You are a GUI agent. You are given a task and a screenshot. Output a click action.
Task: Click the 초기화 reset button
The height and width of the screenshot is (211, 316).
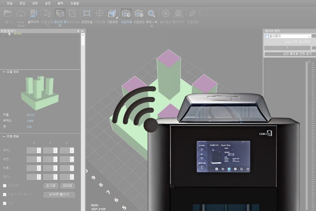click(x=49, y=186)
